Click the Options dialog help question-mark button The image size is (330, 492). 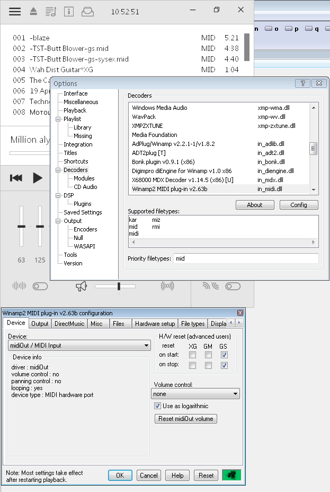tap(302, 83)
